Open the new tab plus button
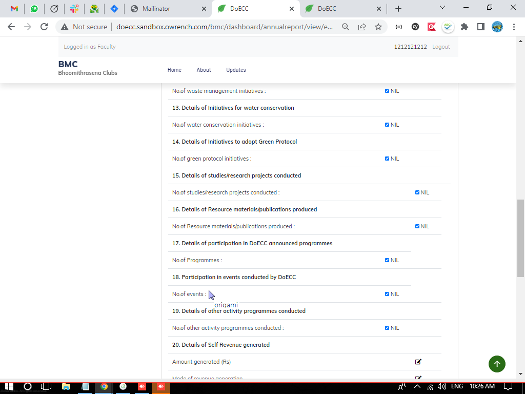 click(398, 9)
